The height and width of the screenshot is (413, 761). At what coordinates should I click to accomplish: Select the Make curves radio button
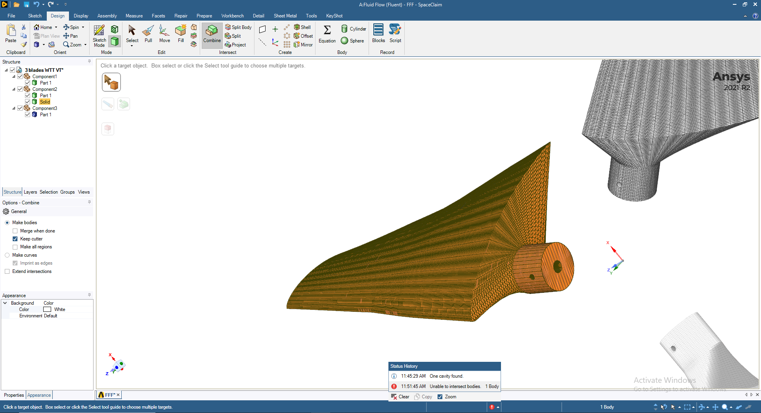(7, 255)
